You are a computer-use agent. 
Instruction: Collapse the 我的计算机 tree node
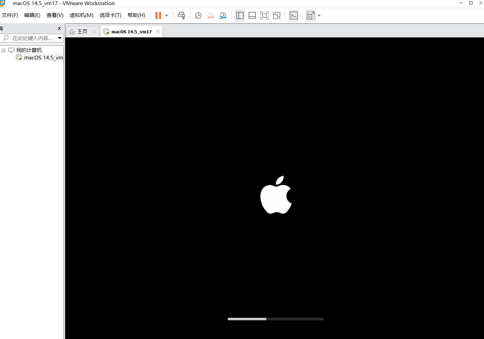click(3, 50)
